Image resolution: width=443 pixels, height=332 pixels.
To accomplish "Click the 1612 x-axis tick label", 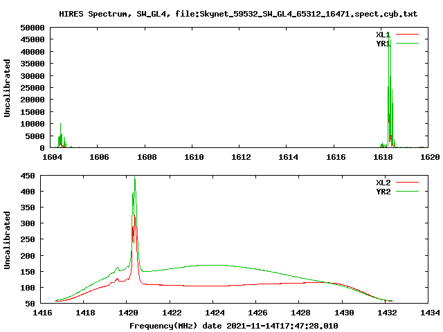I will click(241, 157).
